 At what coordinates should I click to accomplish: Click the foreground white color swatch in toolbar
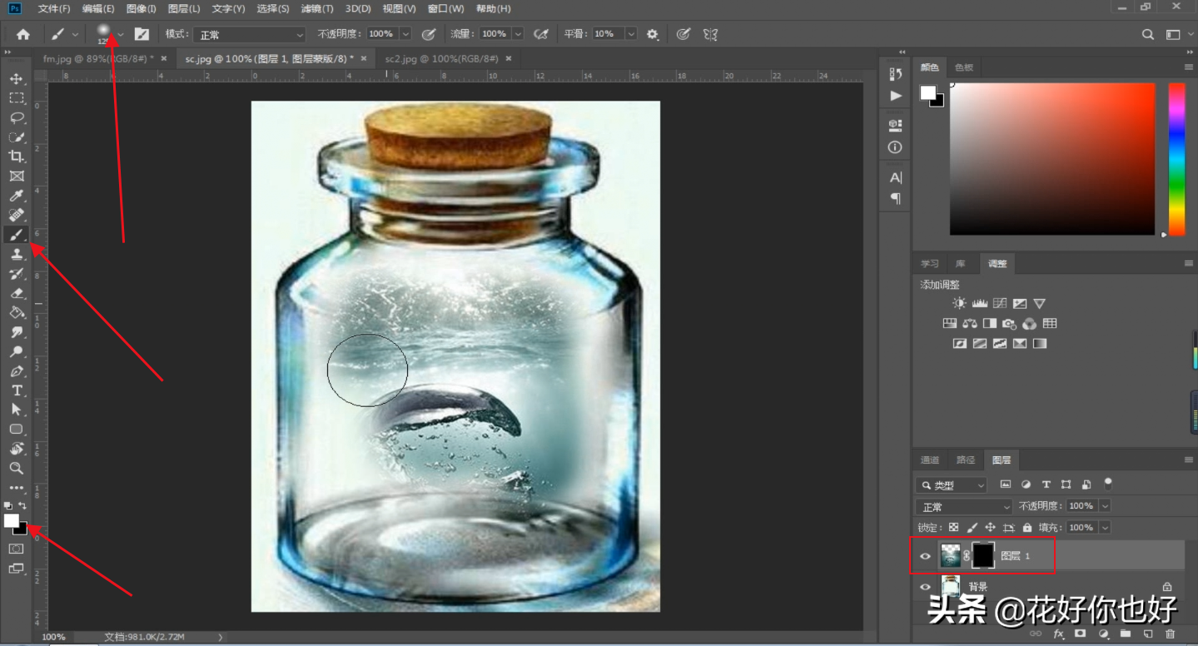pyautogui.click(x=11, y=520)
